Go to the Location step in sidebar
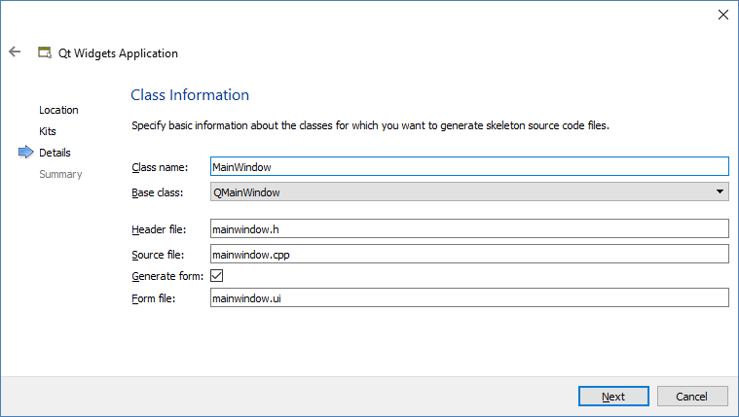739x417 pixels. coord(58,110)
